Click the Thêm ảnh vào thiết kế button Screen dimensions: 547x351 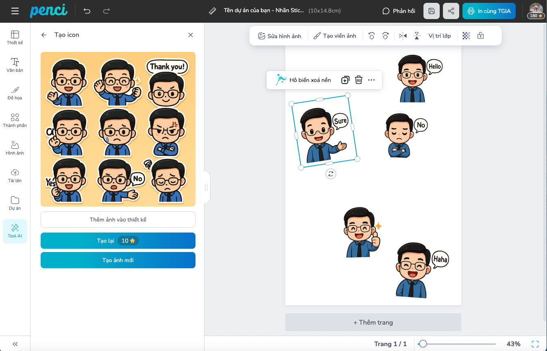(x=118, y=220)
